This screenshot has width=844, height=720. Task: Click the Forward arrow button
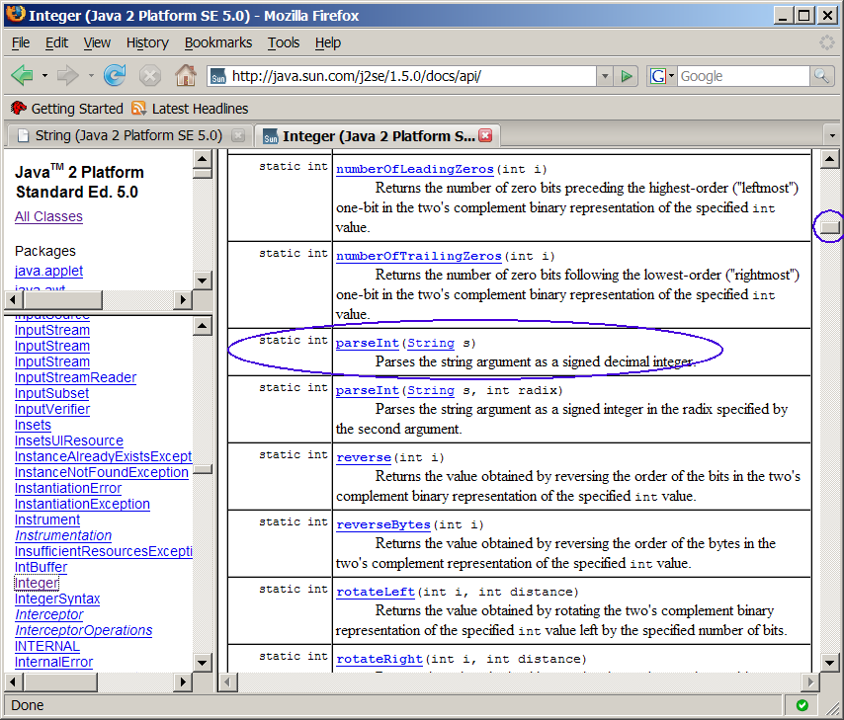[x=67, y=75]
